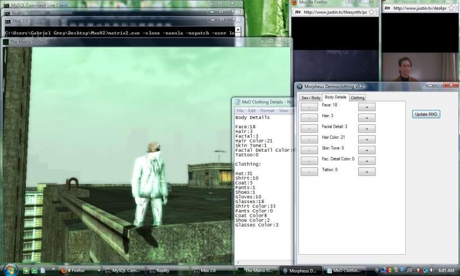Open the Windows Start orb

pos(10,270)
